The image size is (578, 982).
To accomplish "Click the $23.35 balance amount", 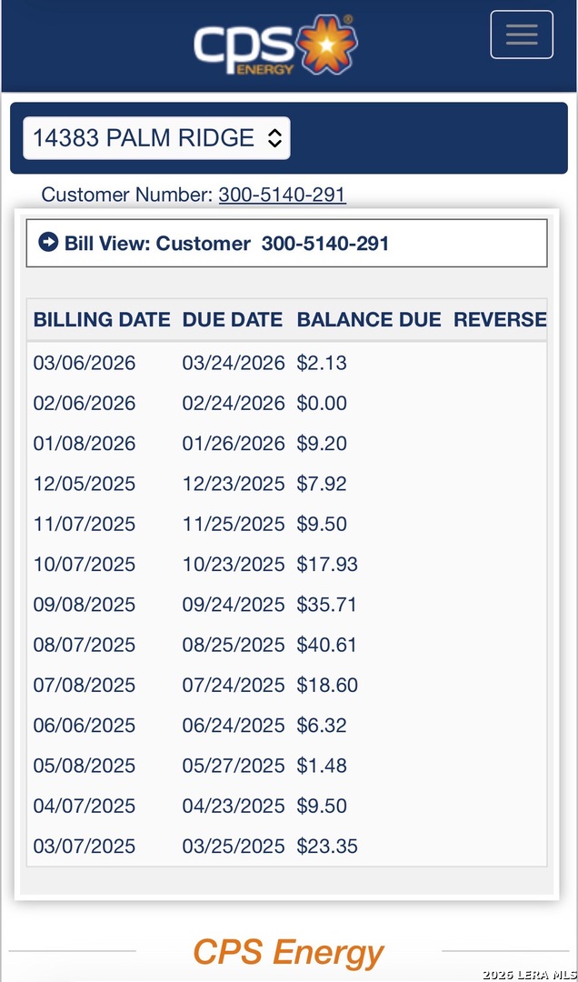I will 327,847.
